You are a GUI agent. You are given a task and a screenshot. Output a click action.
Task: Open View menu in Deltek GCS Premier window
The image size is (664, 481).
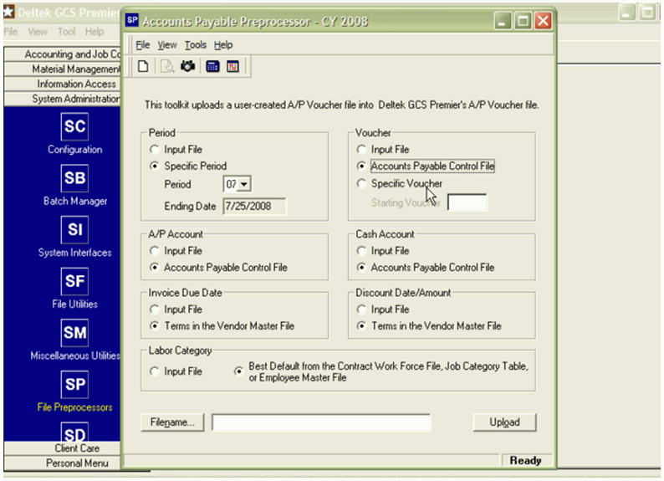pos(38,32)
